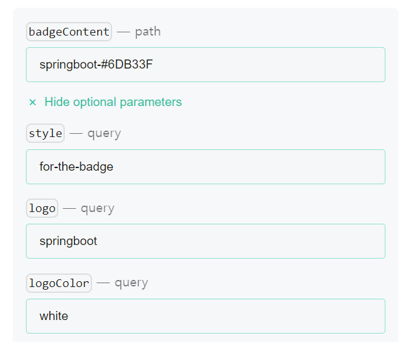Click the logoColor parameter label

[59, 283]
